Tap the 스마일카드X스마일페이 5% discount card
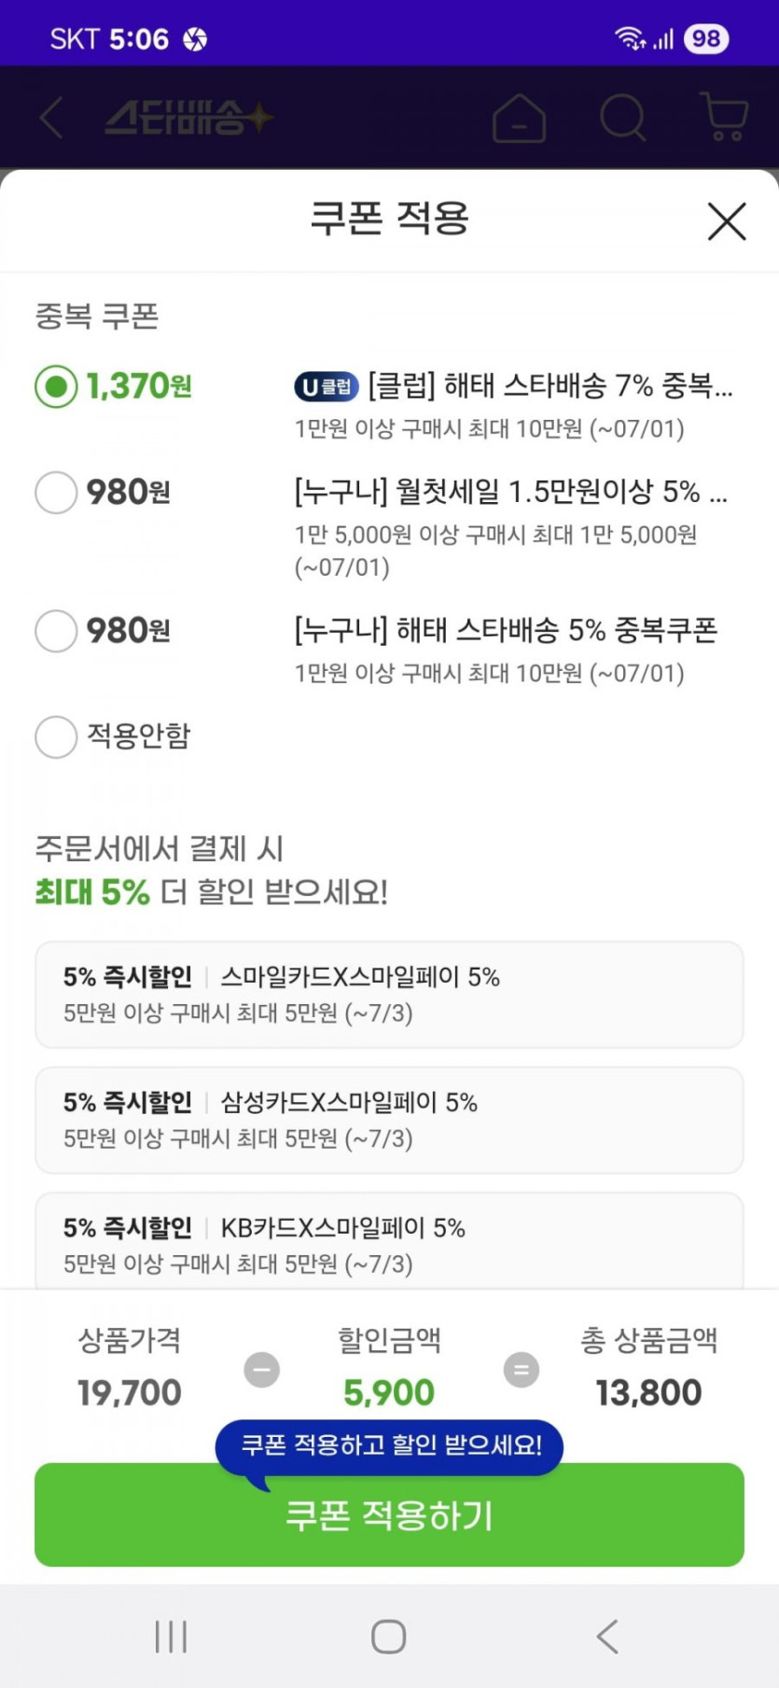The height and width of the screenshot is (1688, 779). (389, 995)
